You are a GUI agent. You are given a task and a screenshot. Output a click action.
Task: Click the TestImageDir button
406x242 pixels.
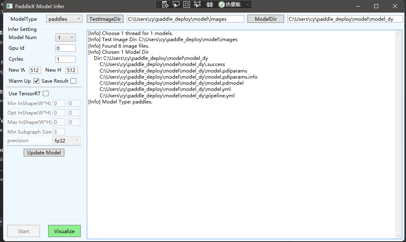(x=105, y=19)
